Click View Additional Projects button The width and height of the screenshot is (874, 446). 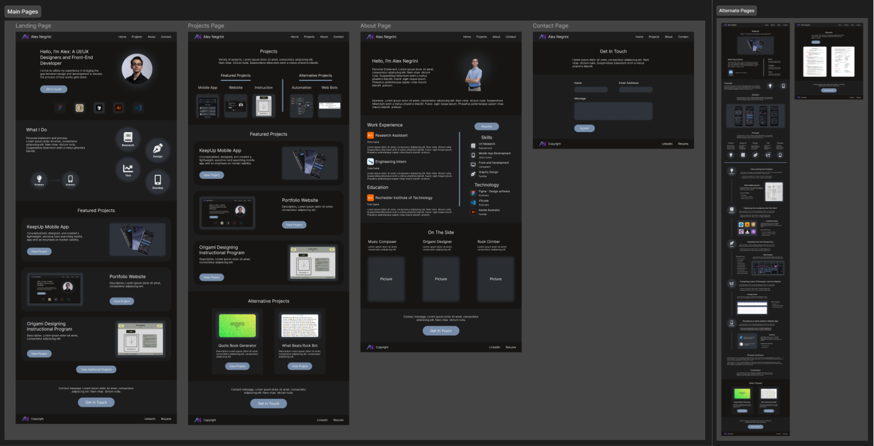click(96, 369)
